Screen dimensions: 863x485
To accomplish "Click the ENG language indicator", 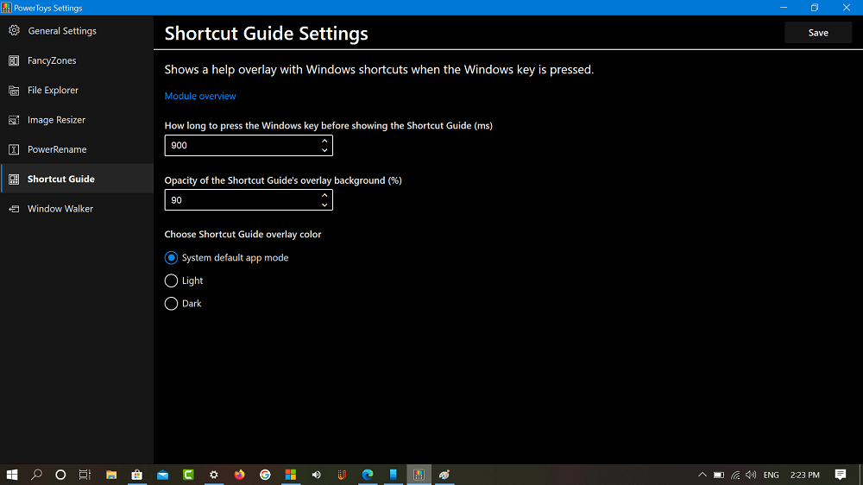I will 771,475.
